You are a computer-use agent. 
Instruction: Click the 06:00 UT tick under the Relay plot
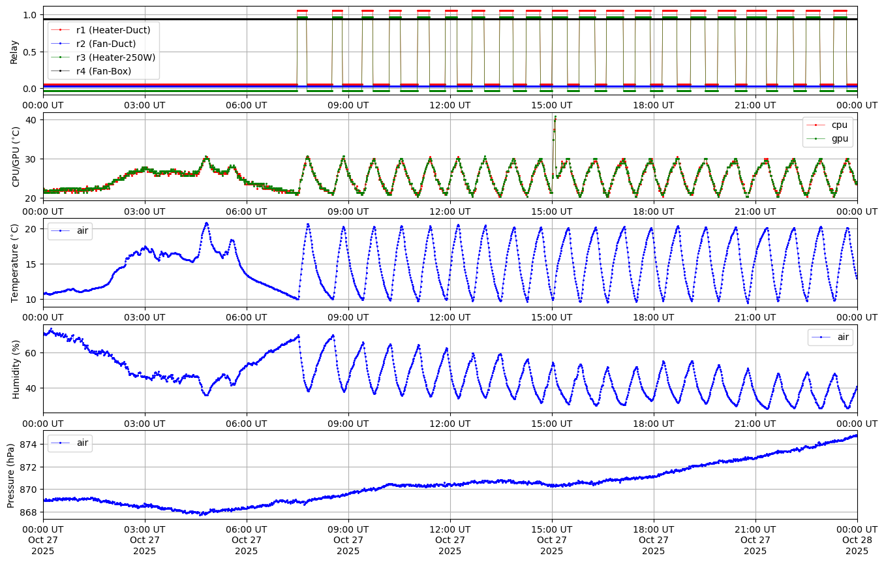pyautogui.click(x=247, y=104)
